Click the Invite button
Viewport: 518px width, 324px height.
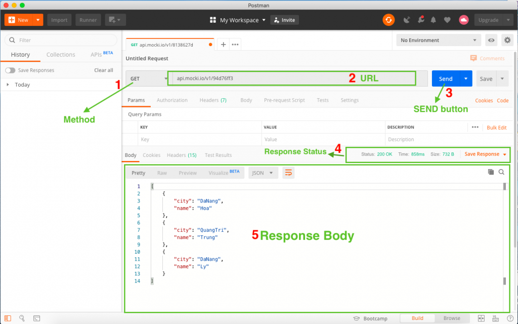(284, 20)
